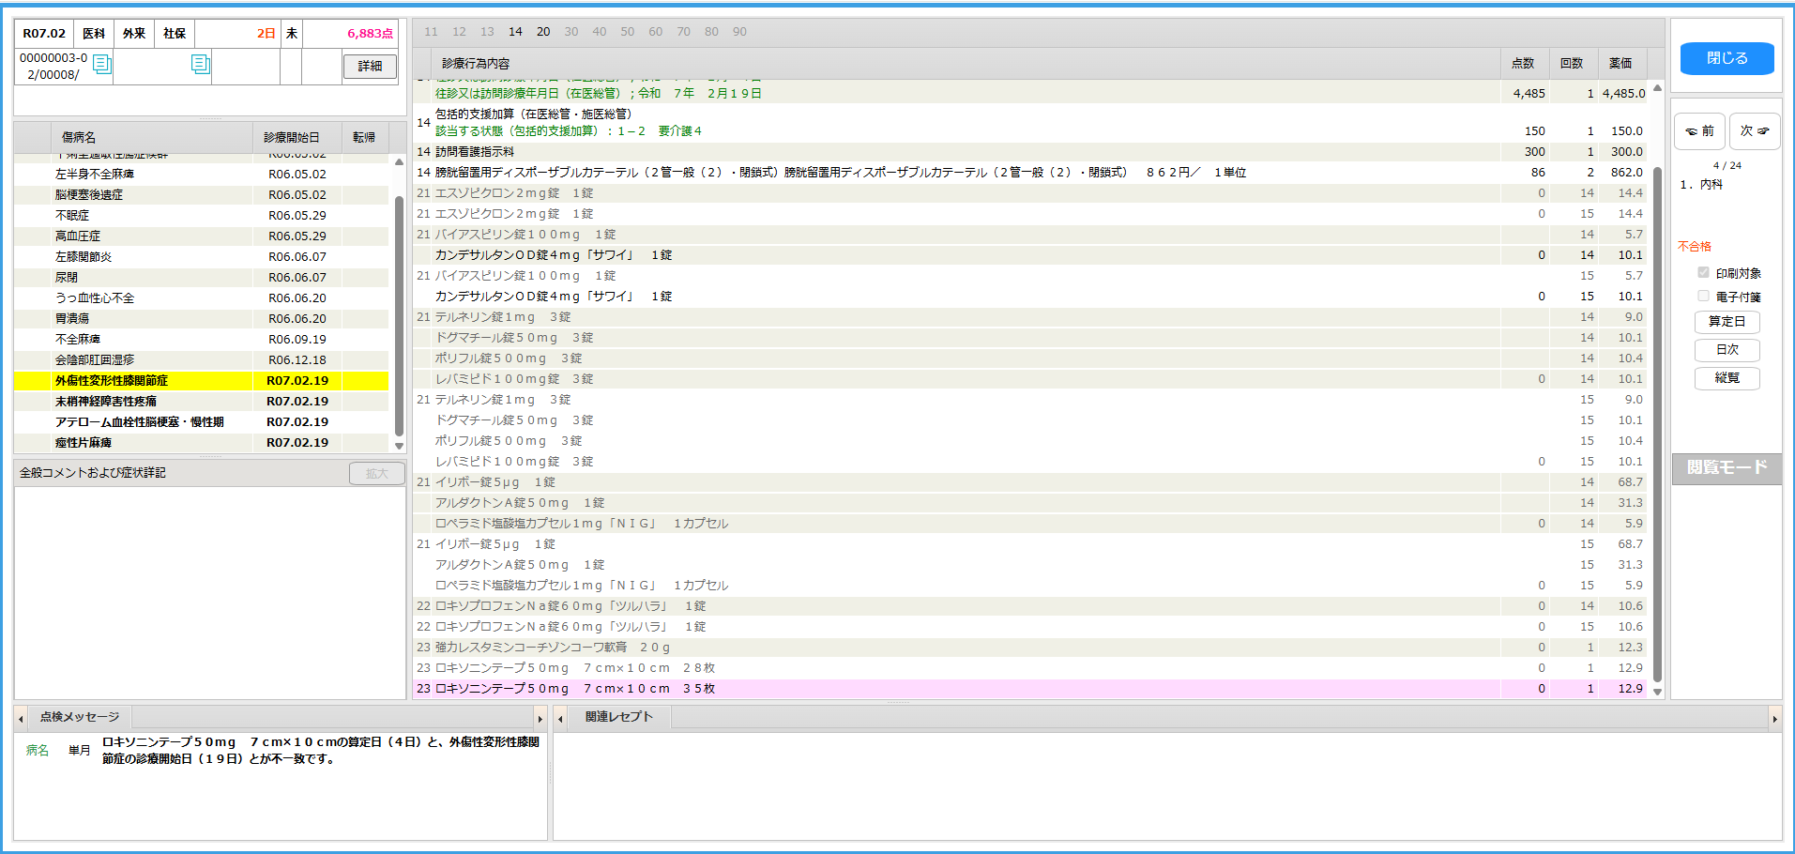Open the second document icon in header box
The image size is (1795, 854).
click(x=200, y=64)
